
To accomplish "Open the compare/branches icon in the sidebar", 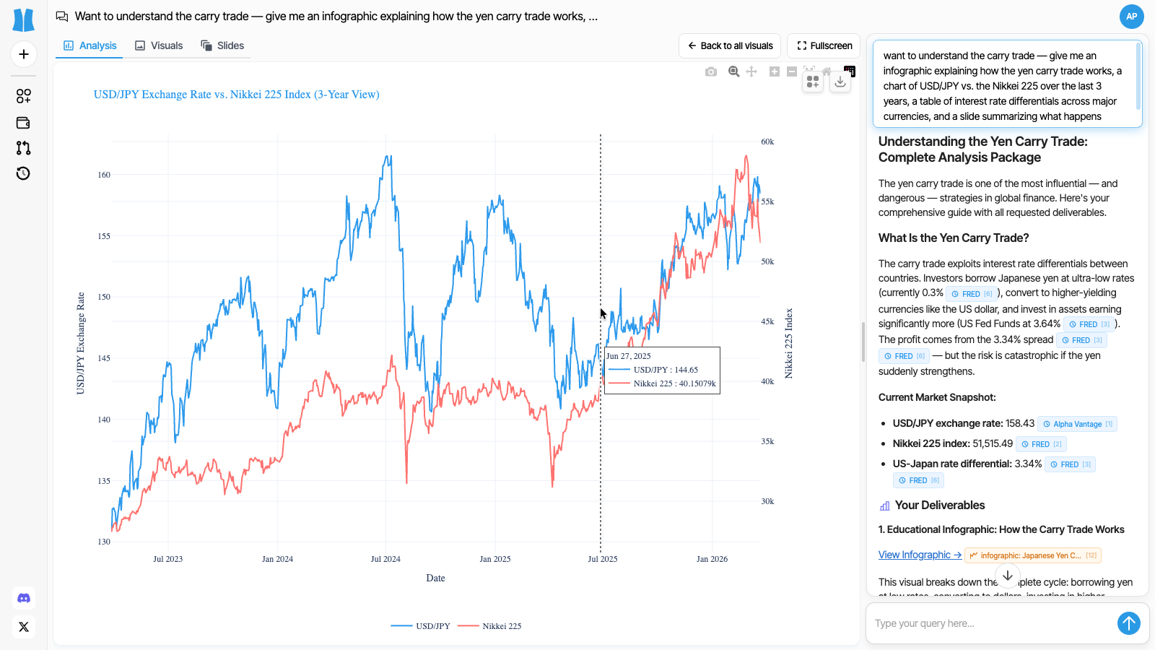I will click(23, 148).
